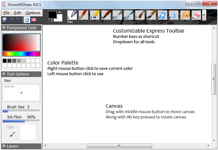Select the airbrush tool numbered 5

[117, 15]
